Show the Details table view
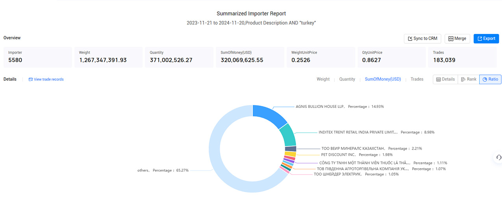 point(445,79)
